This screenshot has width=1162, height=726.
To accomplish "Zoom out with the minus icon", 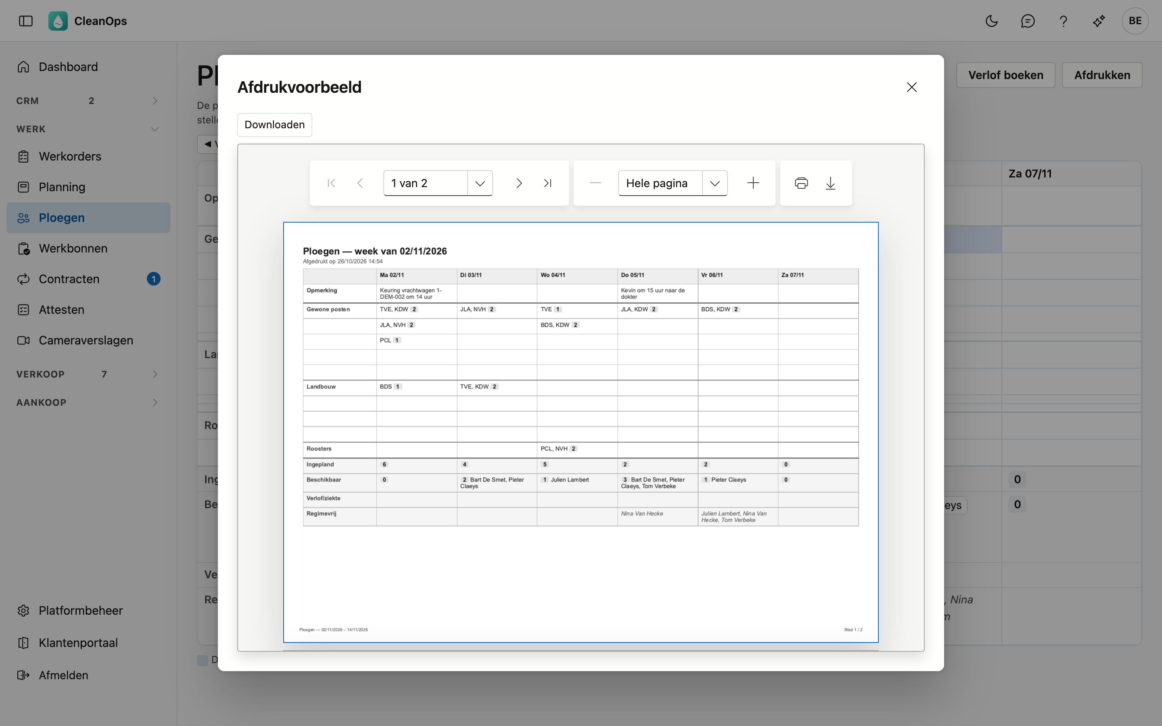I will [596, 183].
